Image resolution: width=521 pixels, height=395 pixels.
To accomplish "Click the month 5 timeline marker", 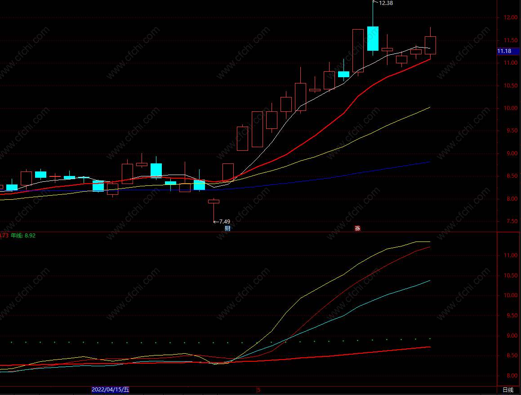I will click(x=259, y=390).
